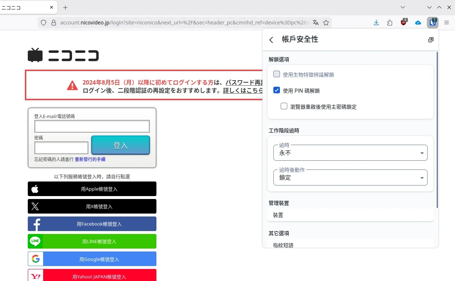Viewport: 455px width, 281px height.
Task: Click the 登入 button
Action: pyautogui.click(x=121, y=145)
